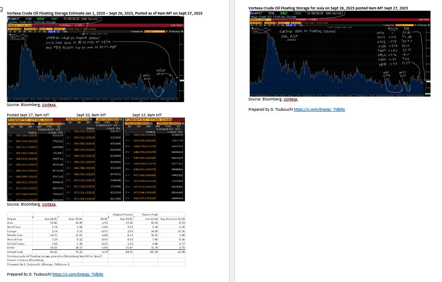Click the 'Sept 13, 9am MT' caption
This screenshot has height=282, width=442.
tap(147, 115)
